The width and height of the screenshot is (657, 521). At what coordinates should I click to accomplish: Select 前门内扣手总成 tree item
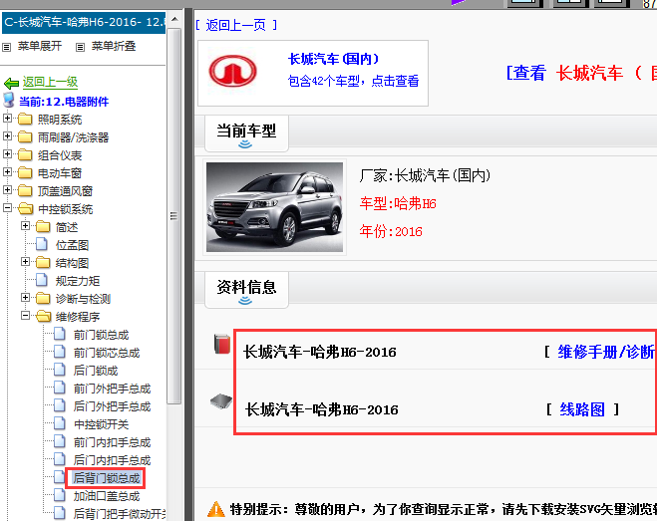click(x=113, y=442)
